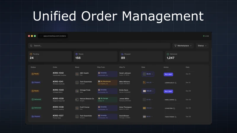Open rate dropdown for #ORD-1037
This screenshot has width=237, height=133.
pyautogui.click(x=148, y=116)
